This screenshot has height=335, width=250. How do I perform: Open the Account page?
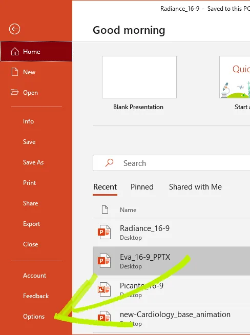(x=35, y=276)
